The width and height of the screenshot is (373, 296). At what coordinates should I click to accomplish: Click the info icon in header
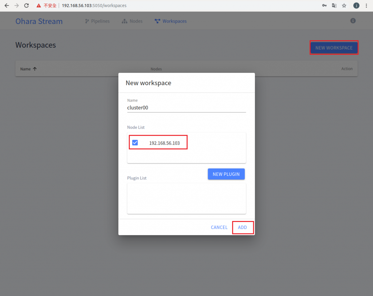[353, 21]
